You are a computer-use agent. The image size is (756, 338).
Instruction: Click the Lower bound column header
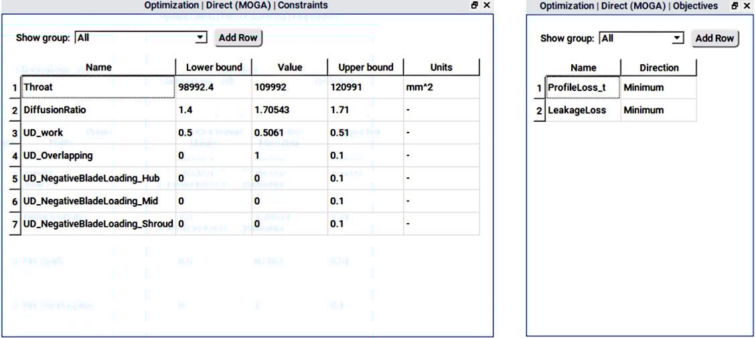click(x=213, y=67)
